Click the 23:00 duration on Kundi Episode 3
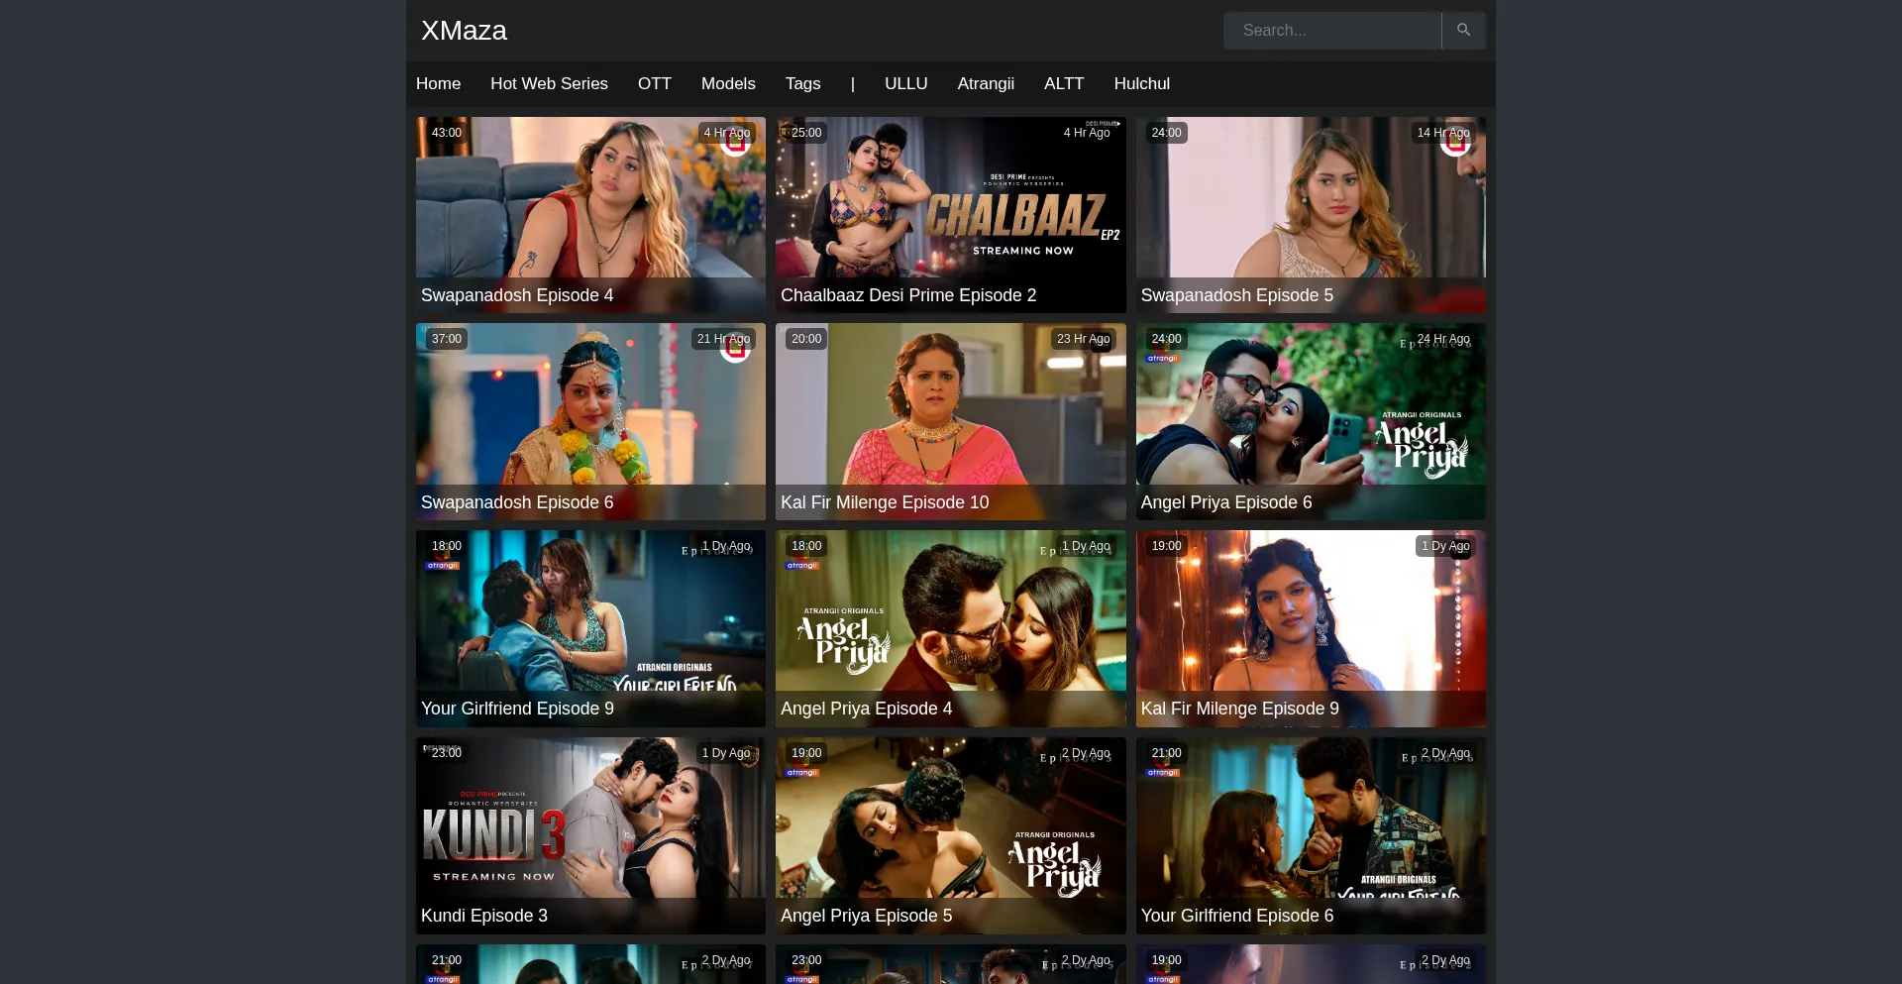This screenshot has height=984, width=1902. (x=447, y=753)
